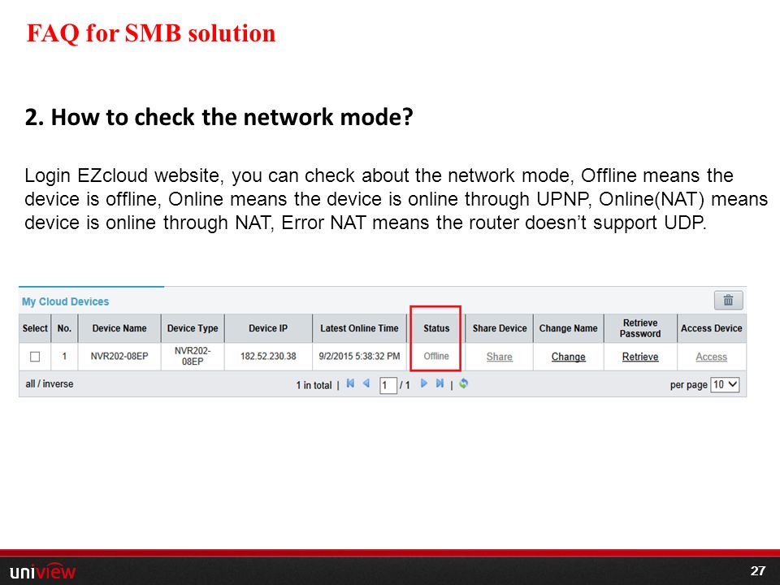Click the Share Device column header
Viewport: 780px width, 585px height.
click(x=500, y=328)
